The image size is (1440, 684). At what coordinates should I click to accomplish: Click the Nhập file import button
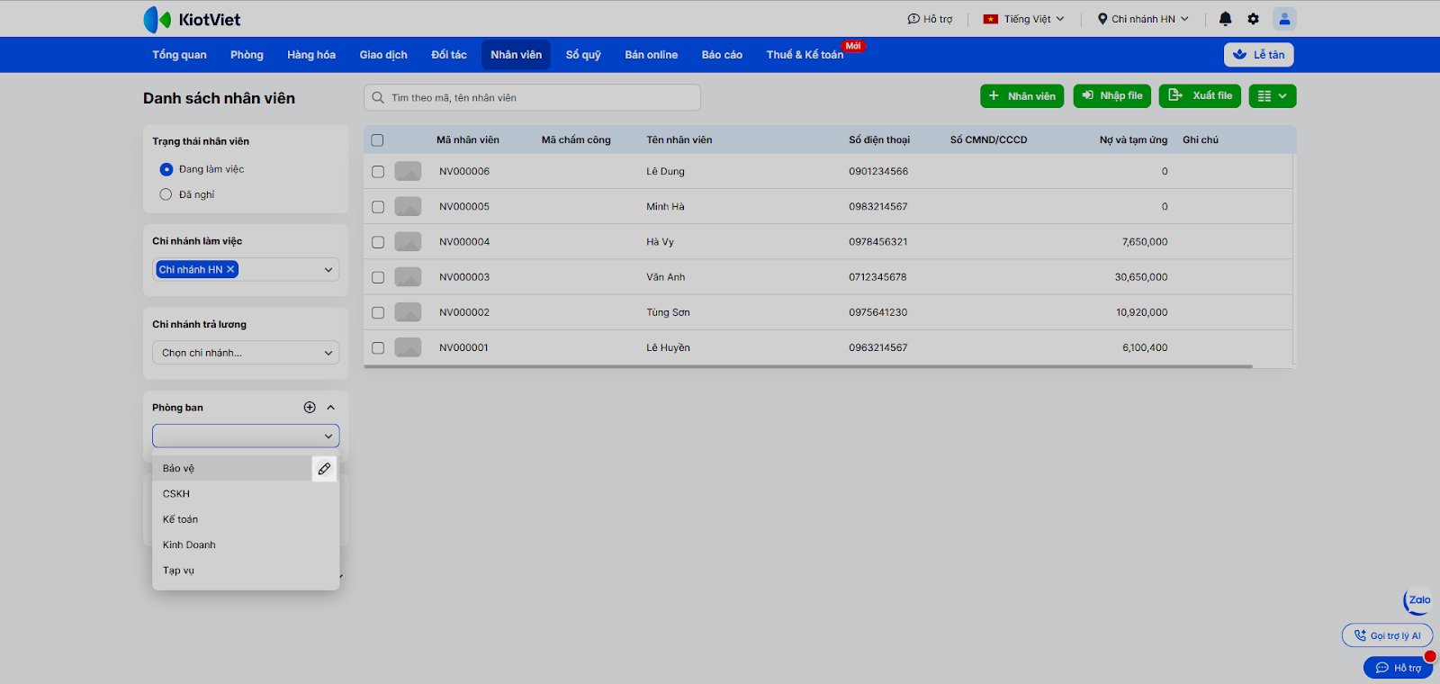click(1112, 96)
